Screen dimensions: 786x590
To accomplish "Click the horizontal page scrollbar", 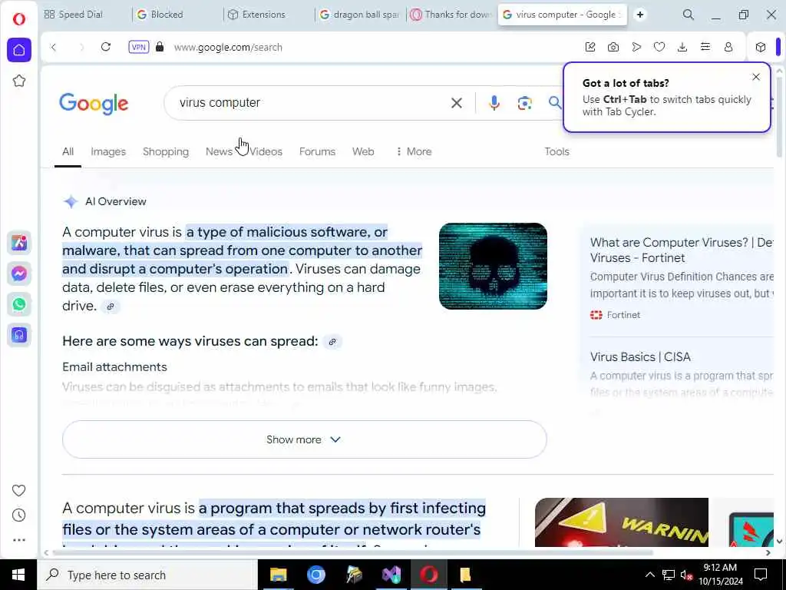I will coord(352,553).
